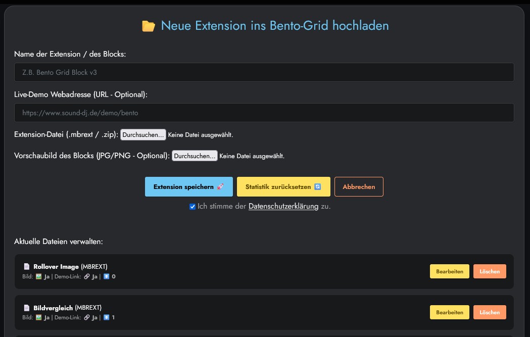Click the picture icon in Rollover Image row
530x337 pixels.
tap(38, 276)
